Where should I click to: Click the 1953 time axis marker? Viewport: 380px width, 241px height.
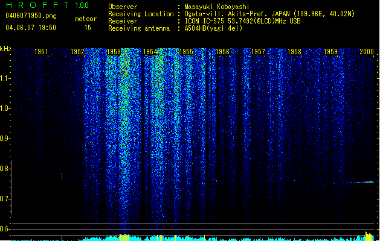pos(114,51)
